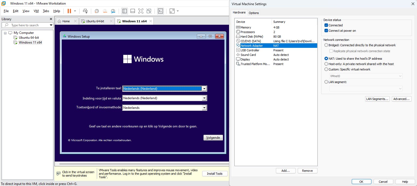This screenshot has width=417, height=186.
Task: Click the Display monitor icon
Action: click(238, 59)
